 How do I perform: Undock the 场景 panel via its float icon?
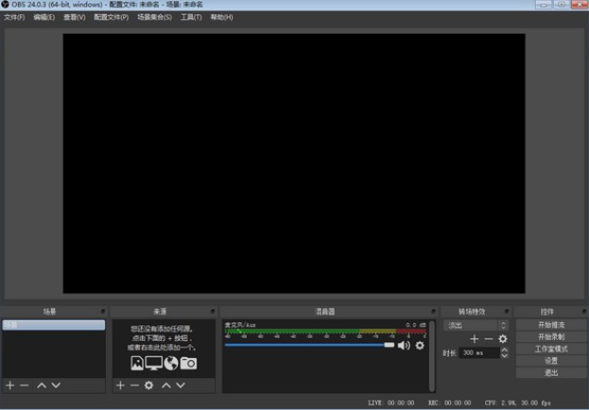(x=103, y=312)
